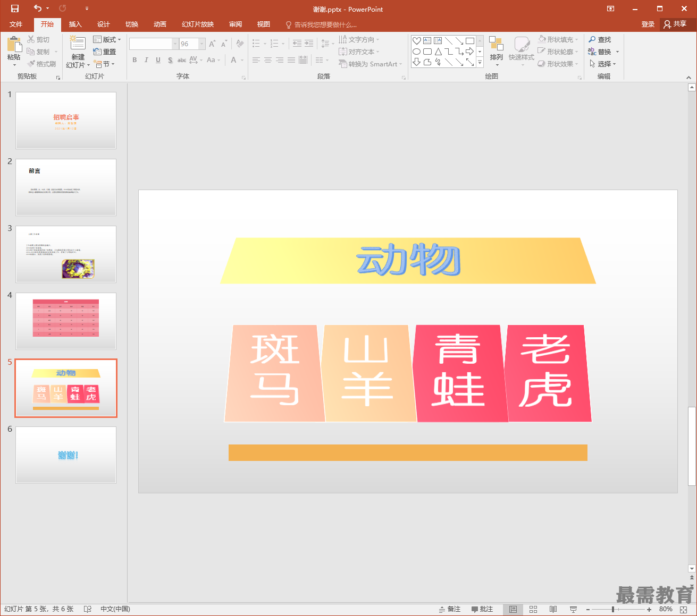Image resolution: width=697 pixels, height=616 pixels.
Task: Click the Paste clipboard icon
Action: (x=14, y=44)
